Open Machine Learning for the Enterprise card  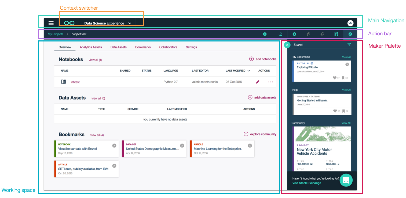(x=222, y=149)
